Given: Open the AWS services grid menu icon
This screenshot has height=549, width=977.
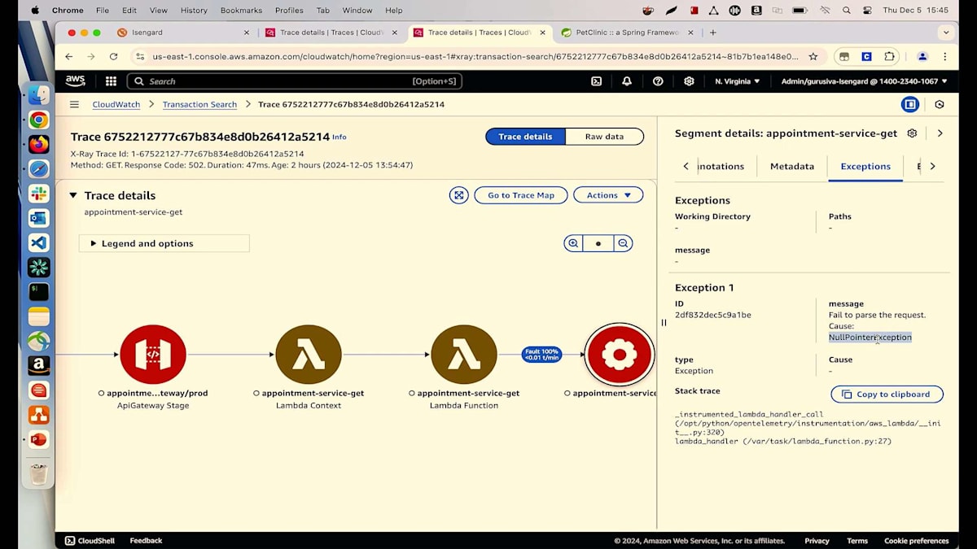Looking at the screenshot, I should [111, 81].
